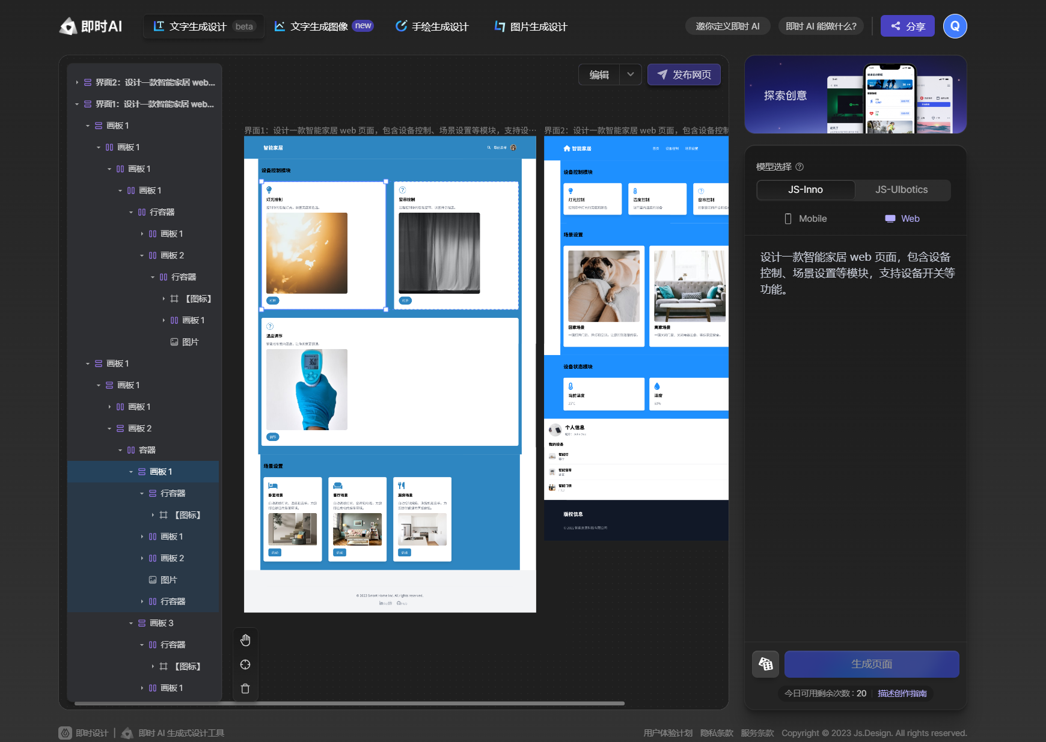The height and width of the screenshot is (742, 1046).
Task: Click the 今日可用剩余次数 : 20 text
Action: (825, 693)
